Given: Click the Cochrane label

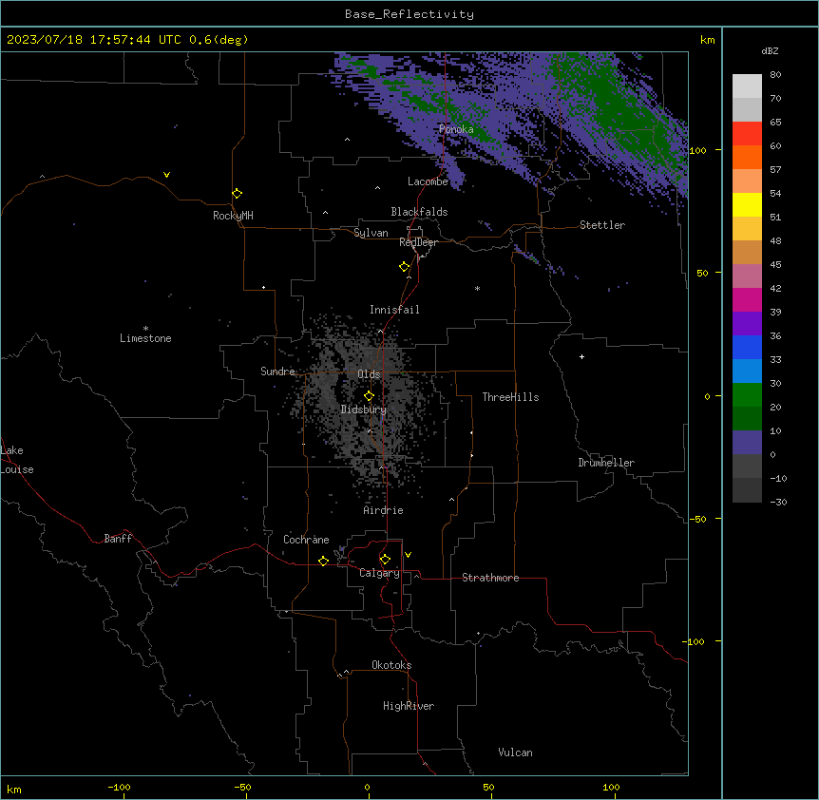Looking at the screenshot, I should (306, 540).
